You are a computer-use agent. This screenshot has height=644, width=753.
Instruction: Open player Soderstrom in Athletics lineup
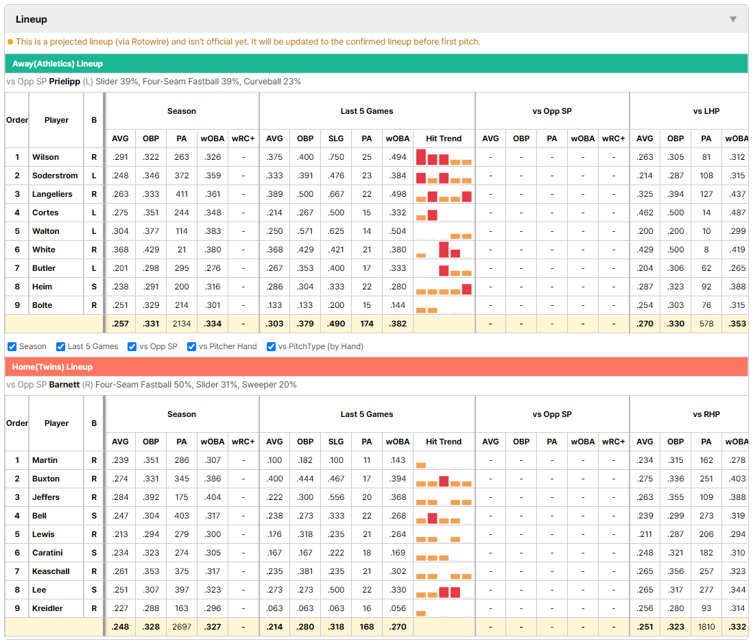(x=55, y=176)
